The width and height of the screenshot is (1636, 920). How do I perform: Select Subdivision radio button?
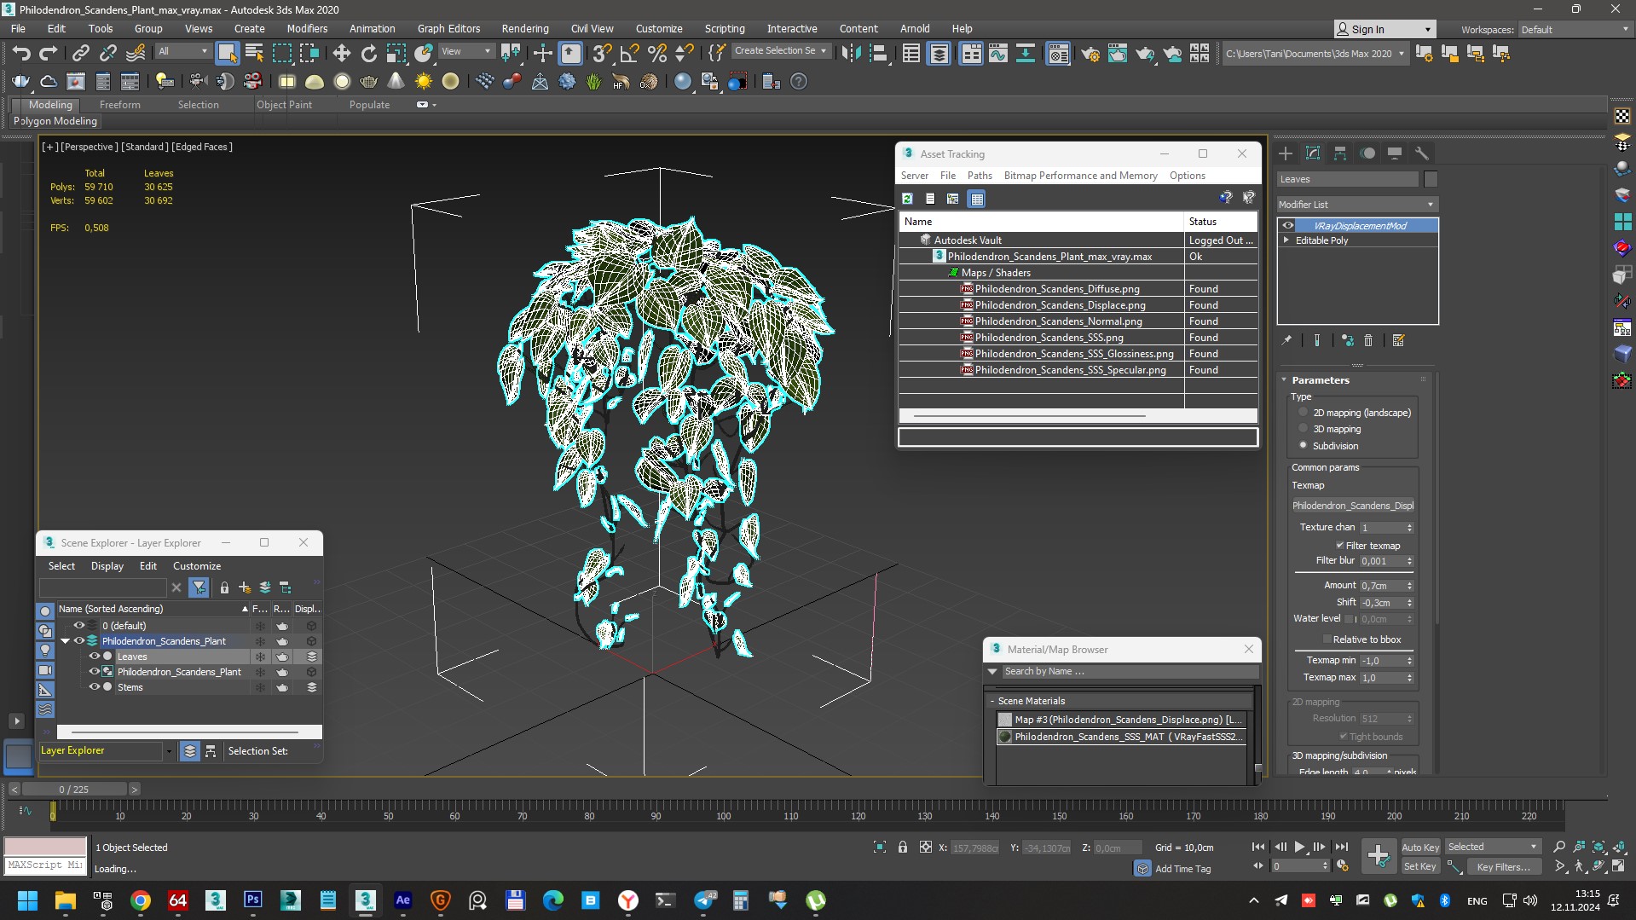pos(1303,445)
